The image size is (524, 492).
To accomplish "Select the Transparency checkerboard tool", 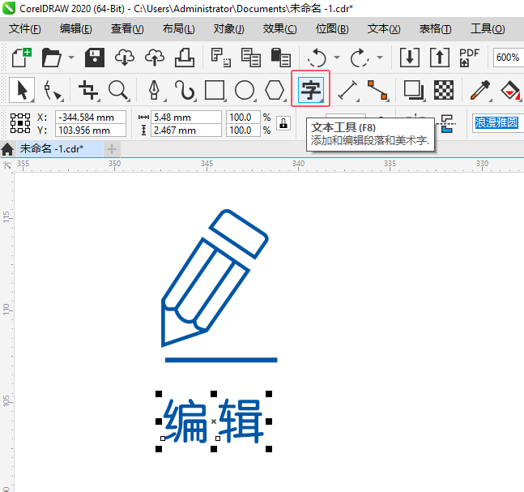I will tap(444, 90).
